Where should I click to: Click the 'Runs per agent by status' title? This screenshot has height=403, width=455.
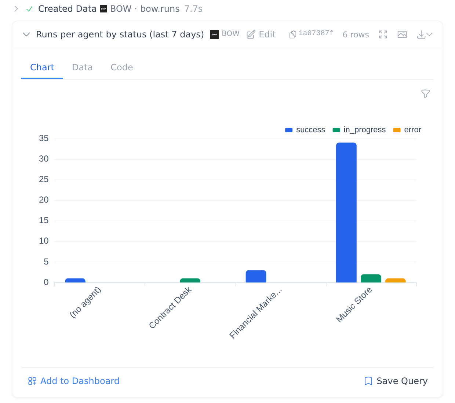(120, 34)
